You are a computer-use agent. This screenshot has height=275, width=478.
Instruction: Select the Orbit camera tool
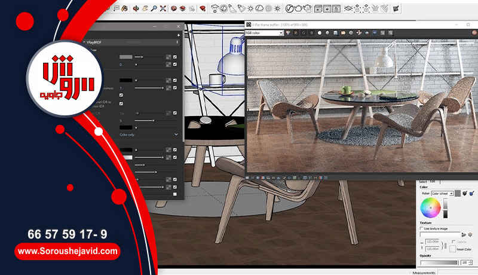tap(136, 8)
